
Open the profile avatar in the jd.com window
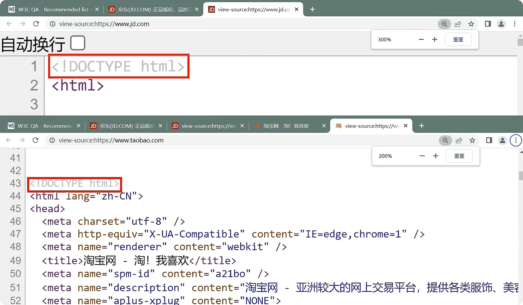point(501,24)
